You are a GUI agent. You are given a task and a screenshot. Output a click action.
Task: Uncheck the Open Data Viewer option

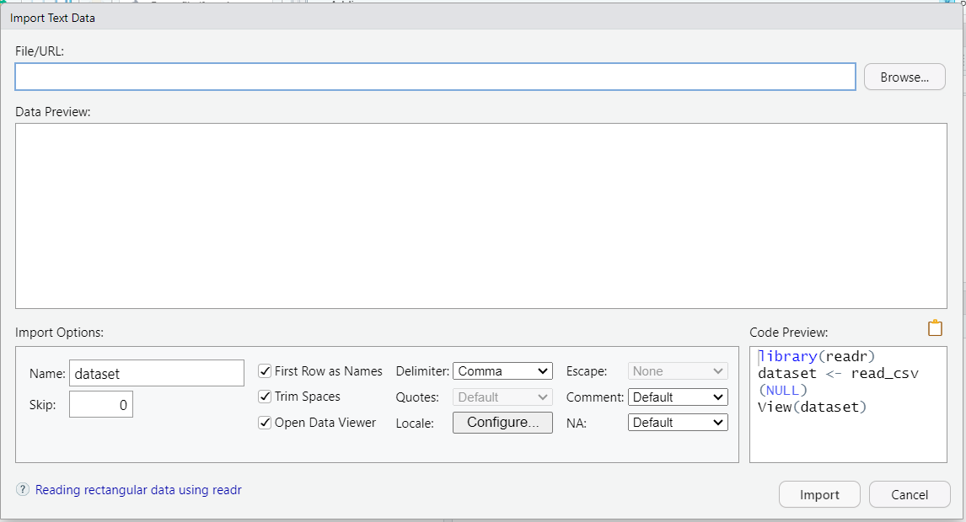265,423
